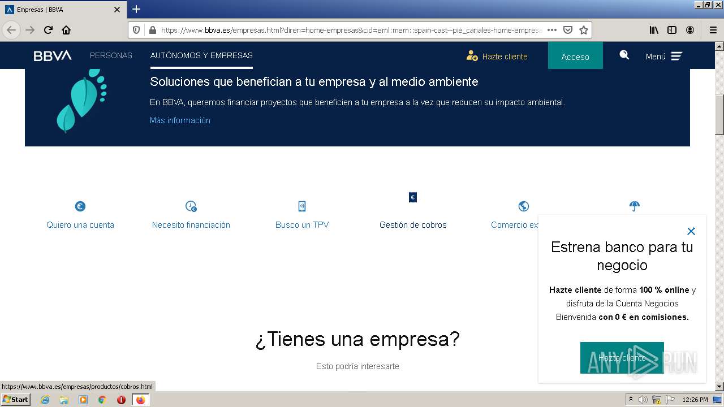Click the scrollbar down arrow

pyautogui.click(x=719, y=387)
